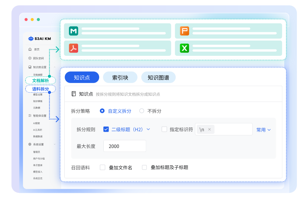308x199 pixels.
Task: Open 管理员 submenu item
Action: coord(36,152)
